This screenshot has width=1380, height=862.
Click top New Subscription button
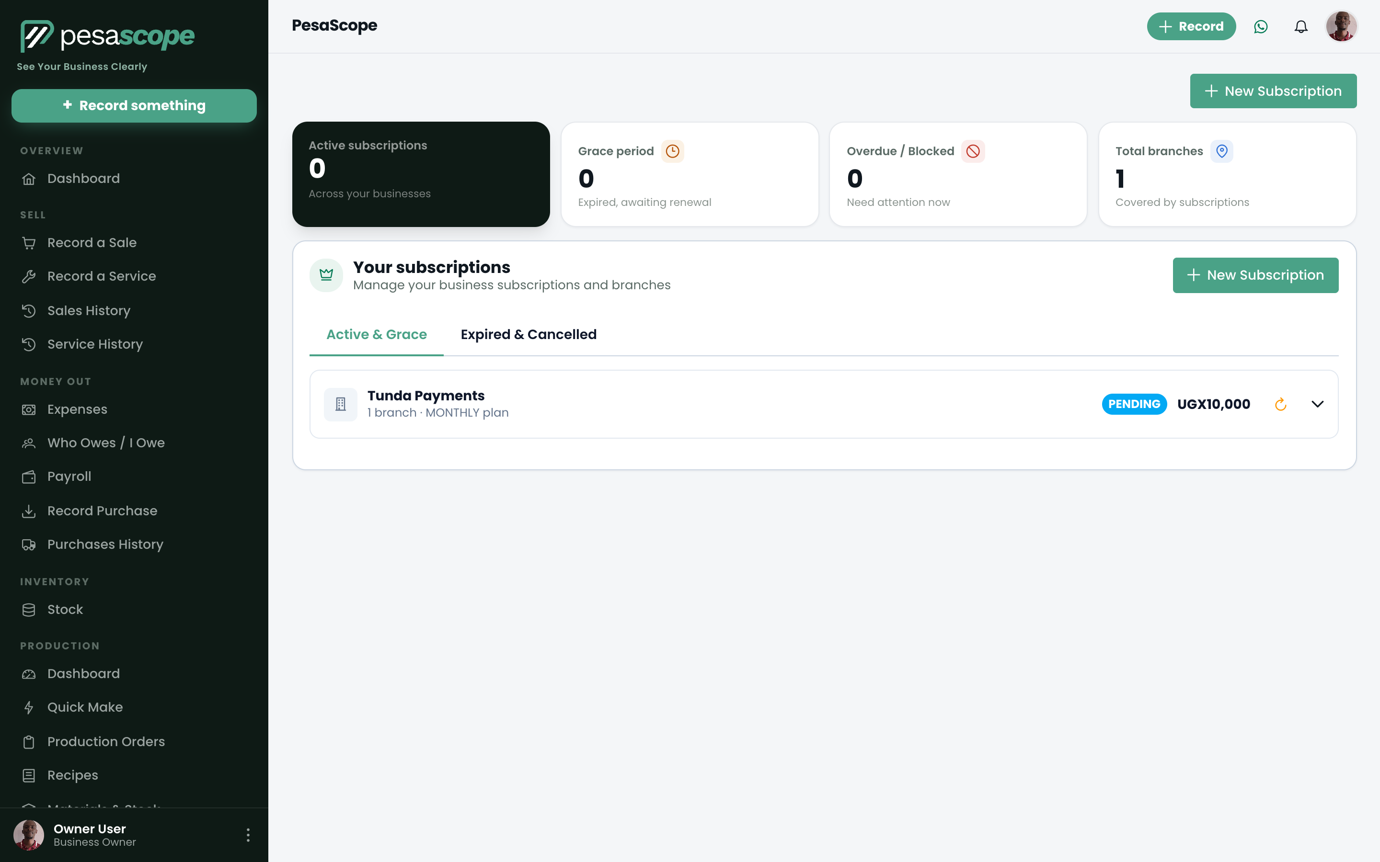pyautogui.click(x=1273, y=91)
